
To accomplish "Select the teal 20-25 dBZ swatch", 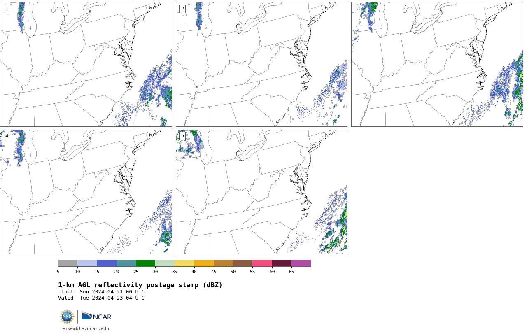I will pos(126,263).
